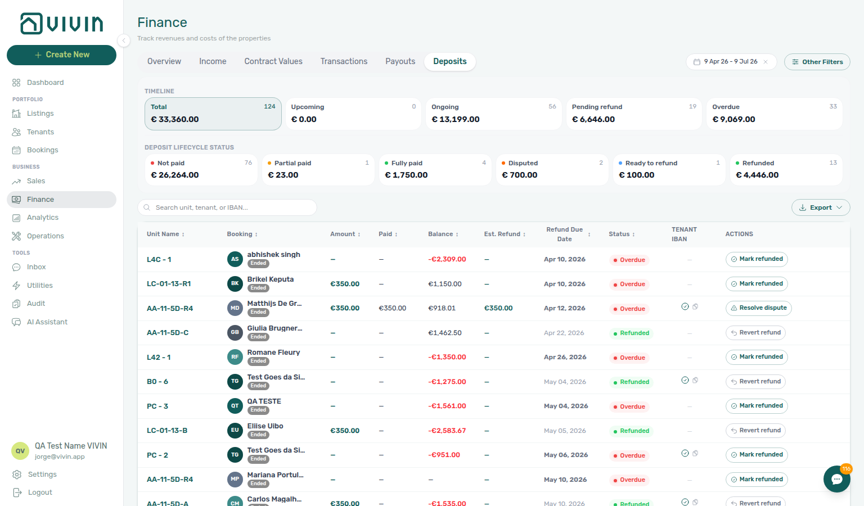864x506 pixels.
Task: Sort by Paid column
Action: point(388,234)
